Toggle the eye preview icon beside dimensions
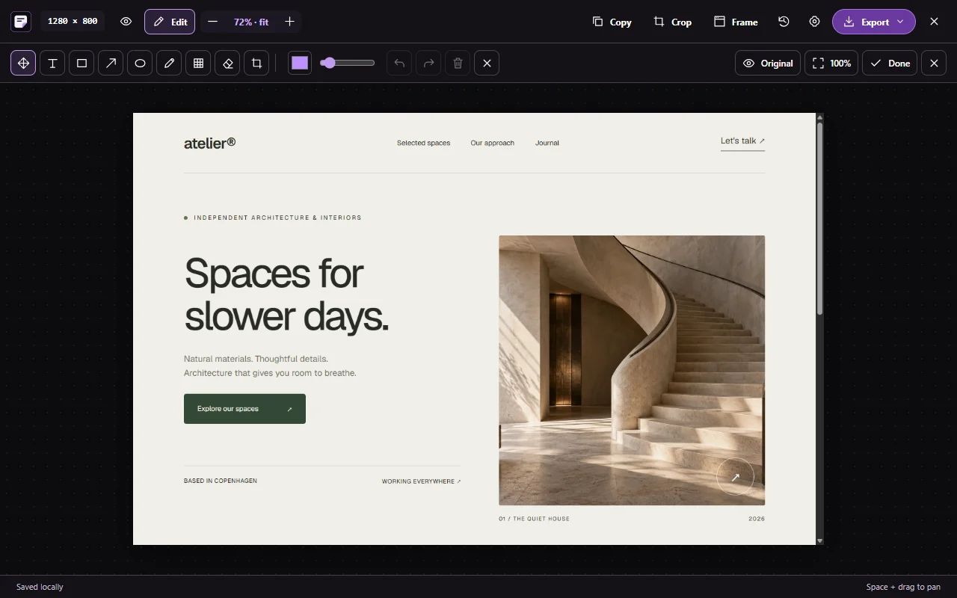 point(126,22)
